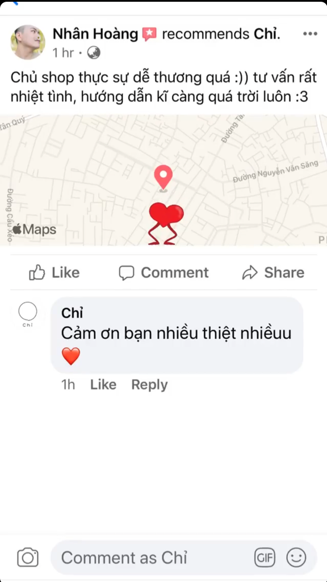The height and width of the screenshot is (582, 327).
Task: Open the Chỉ page avatar in comment
Action: tap(28, 312)
